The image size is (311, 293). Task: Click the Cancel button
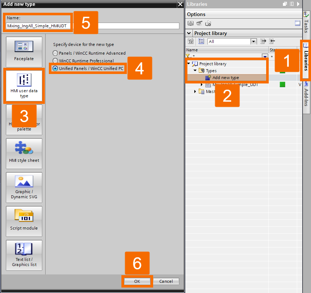166,281
